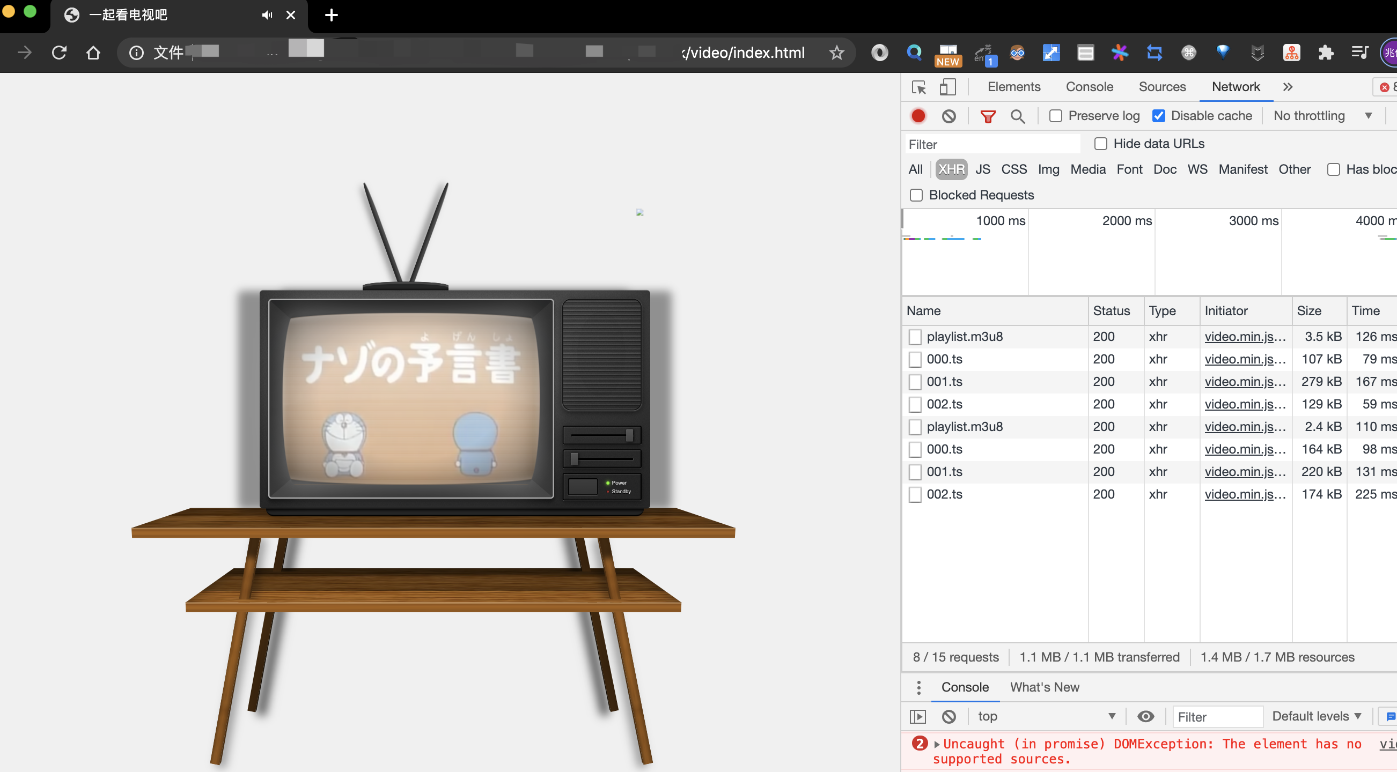
Task: Switch to the Elements tab
Action: (x=1013, y=87)
